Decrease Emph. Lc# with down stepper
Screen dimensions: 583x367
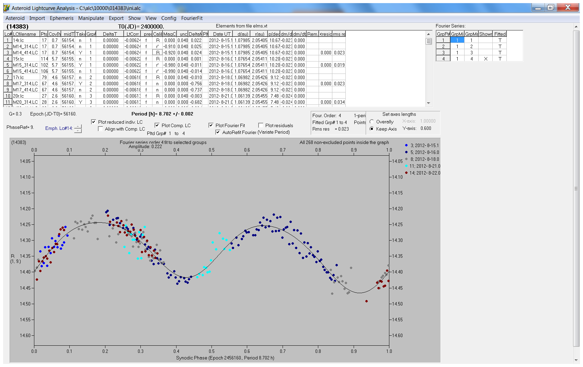78,131
